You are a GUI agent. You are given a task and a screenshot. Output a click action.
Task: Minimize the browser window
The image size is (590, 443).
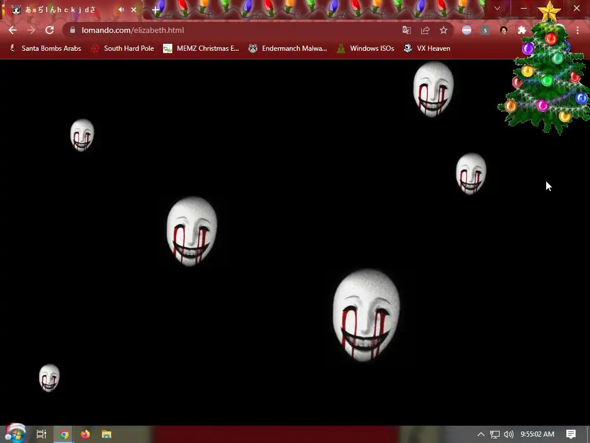click(524, 8)
